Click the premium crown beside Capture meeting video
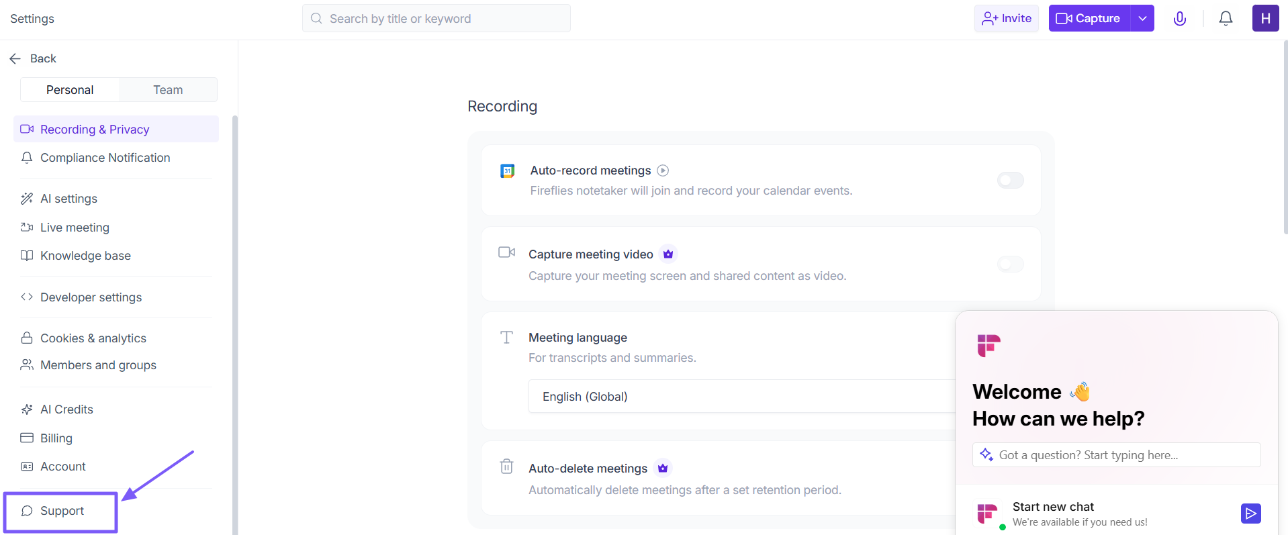This screenshot has width=1288, height=535. coord(668,254)
